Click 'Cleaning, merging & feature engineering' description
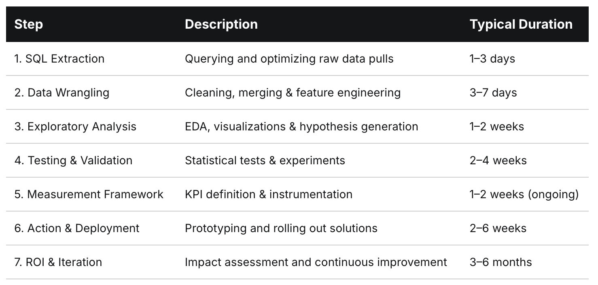Image resolution: width=598 pixels, height=285 pixels. tap(293, 93)
